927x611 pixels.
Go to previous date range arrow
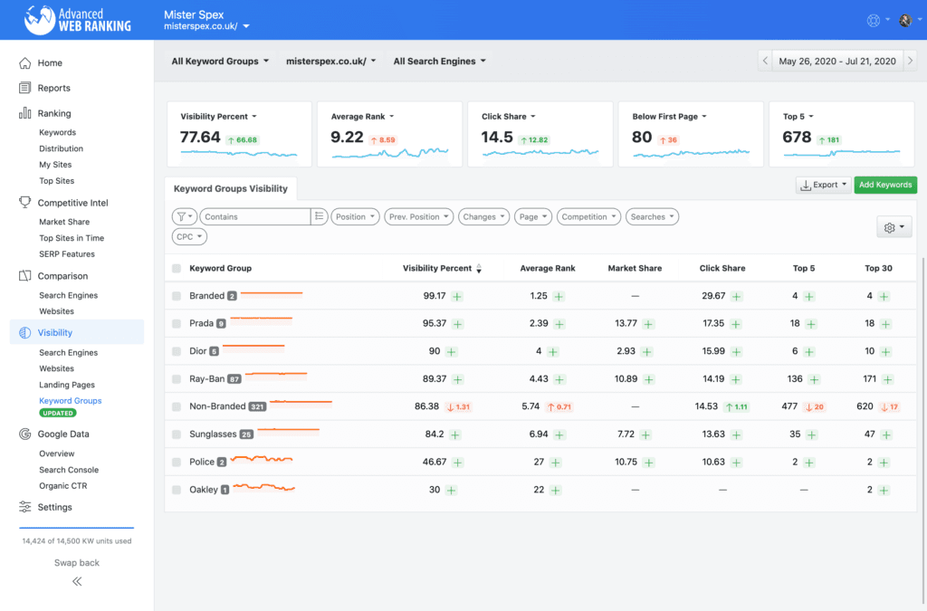click(x=765, y=61)
